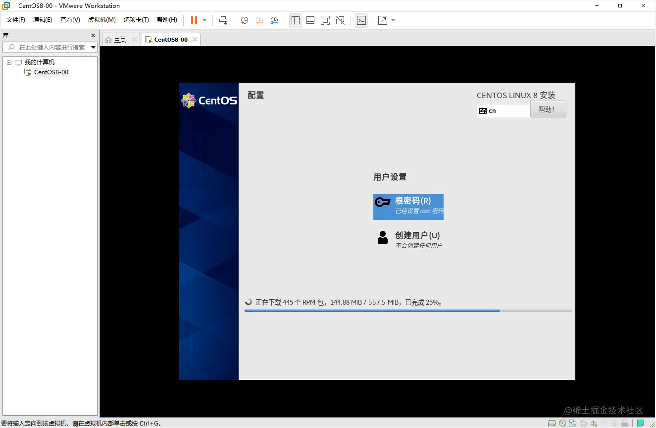Open the 虚拟机(M) menu
Screen dimensions: 656x428
click(101, 20)
